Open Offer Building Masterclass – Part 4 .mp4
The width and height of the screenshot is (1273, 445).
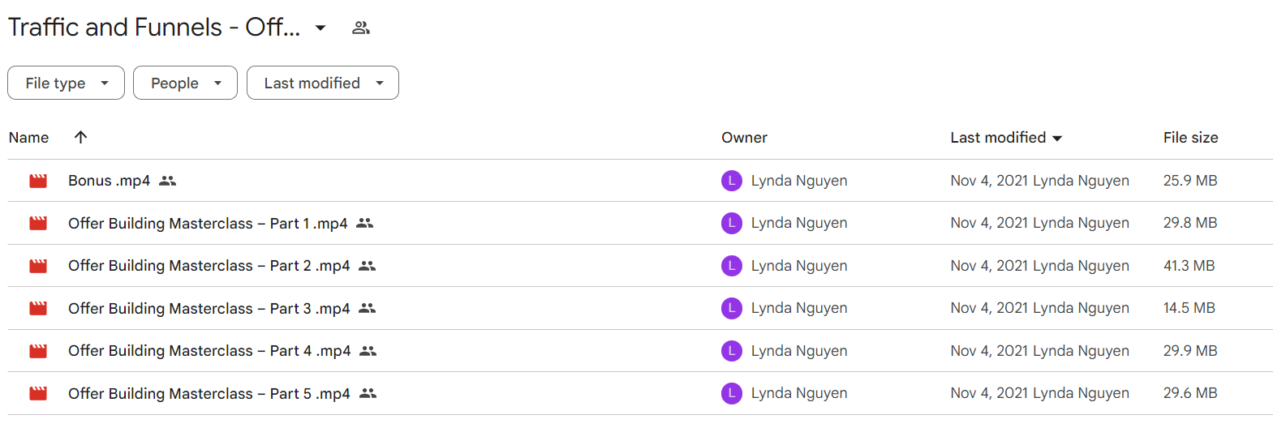click(x=209, y=351)
